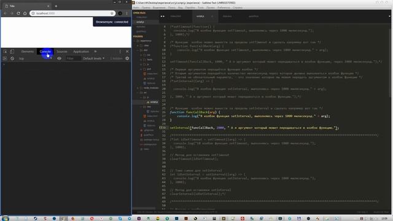Use the sidebar horizontal scrollbar in Sublime

pos(144,208)
